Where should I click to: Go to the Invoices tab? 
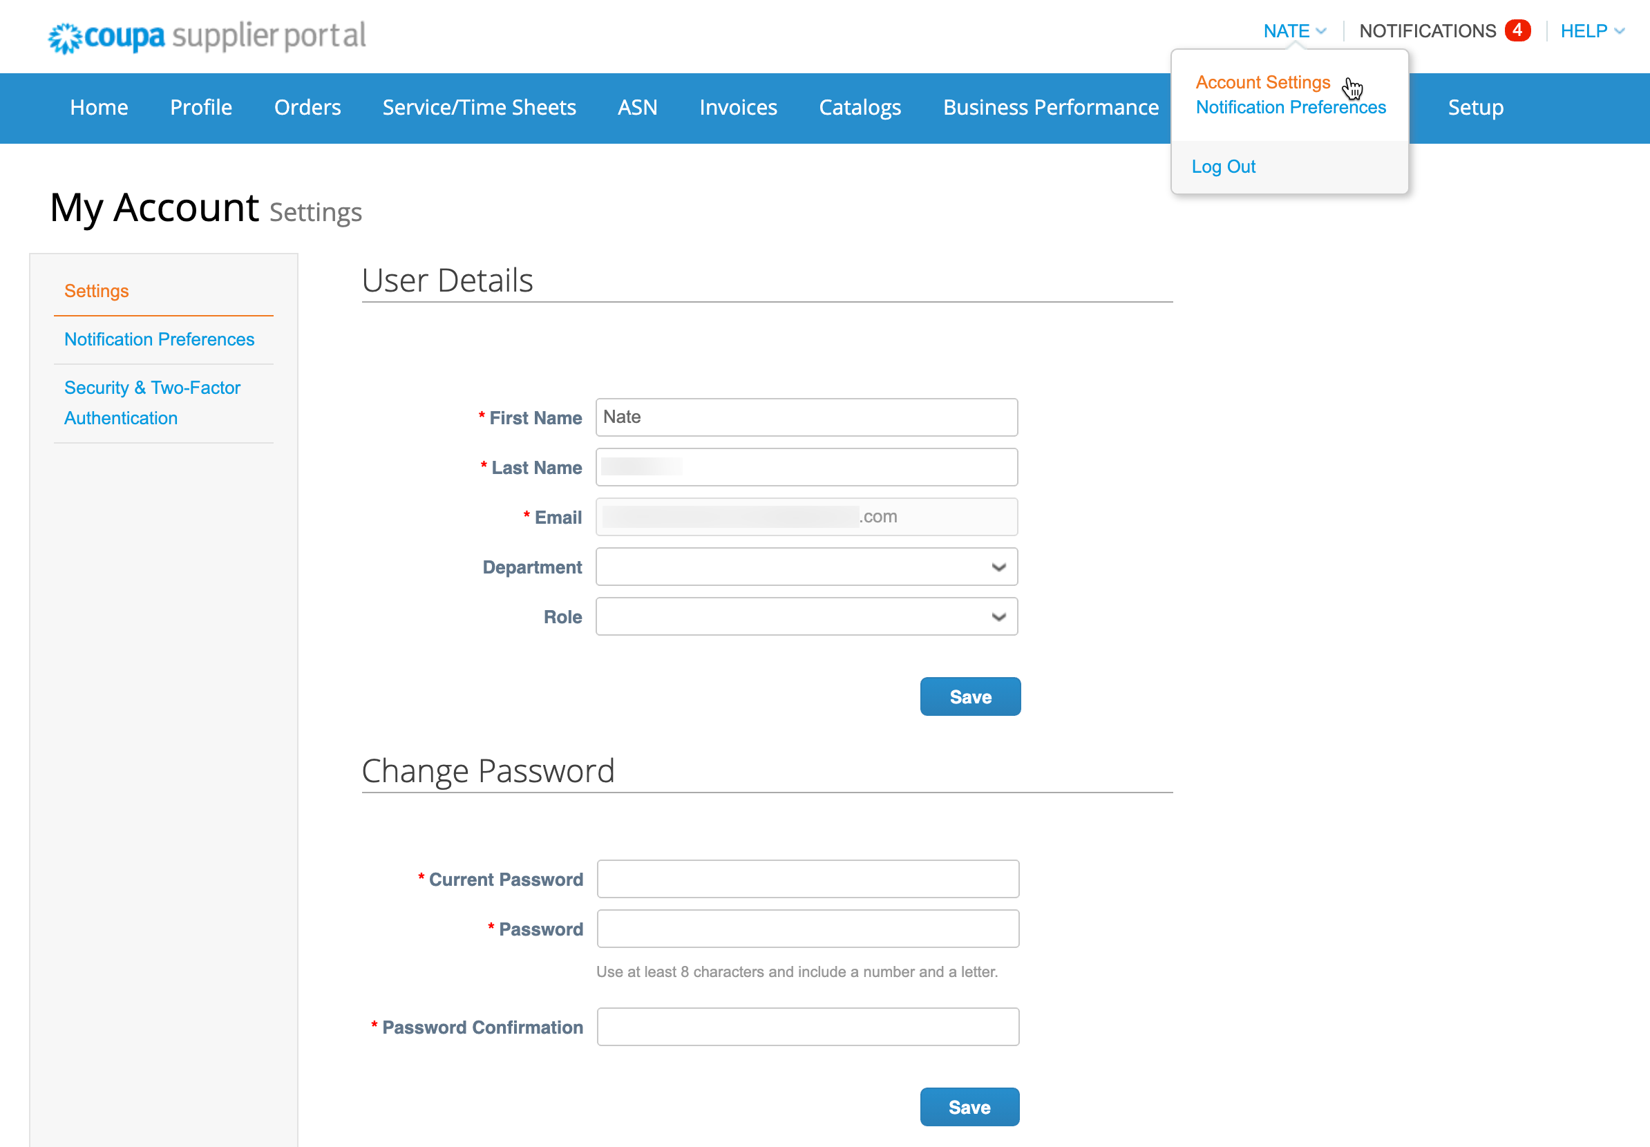tap(738, 108)
